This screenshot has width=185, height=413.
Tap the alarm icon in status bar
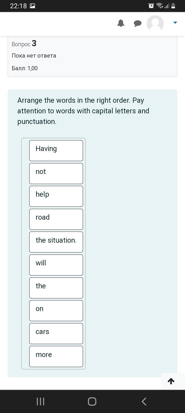151,6
